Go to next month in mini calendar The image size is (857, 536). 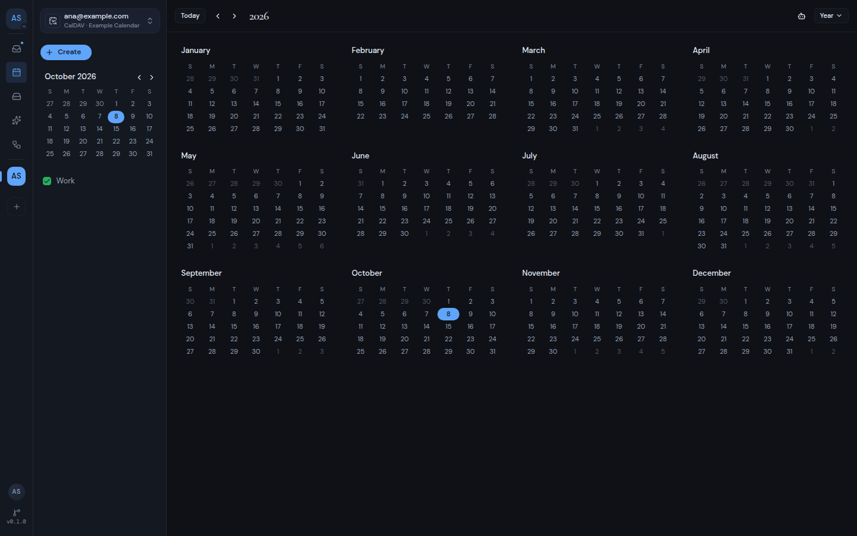152,77
